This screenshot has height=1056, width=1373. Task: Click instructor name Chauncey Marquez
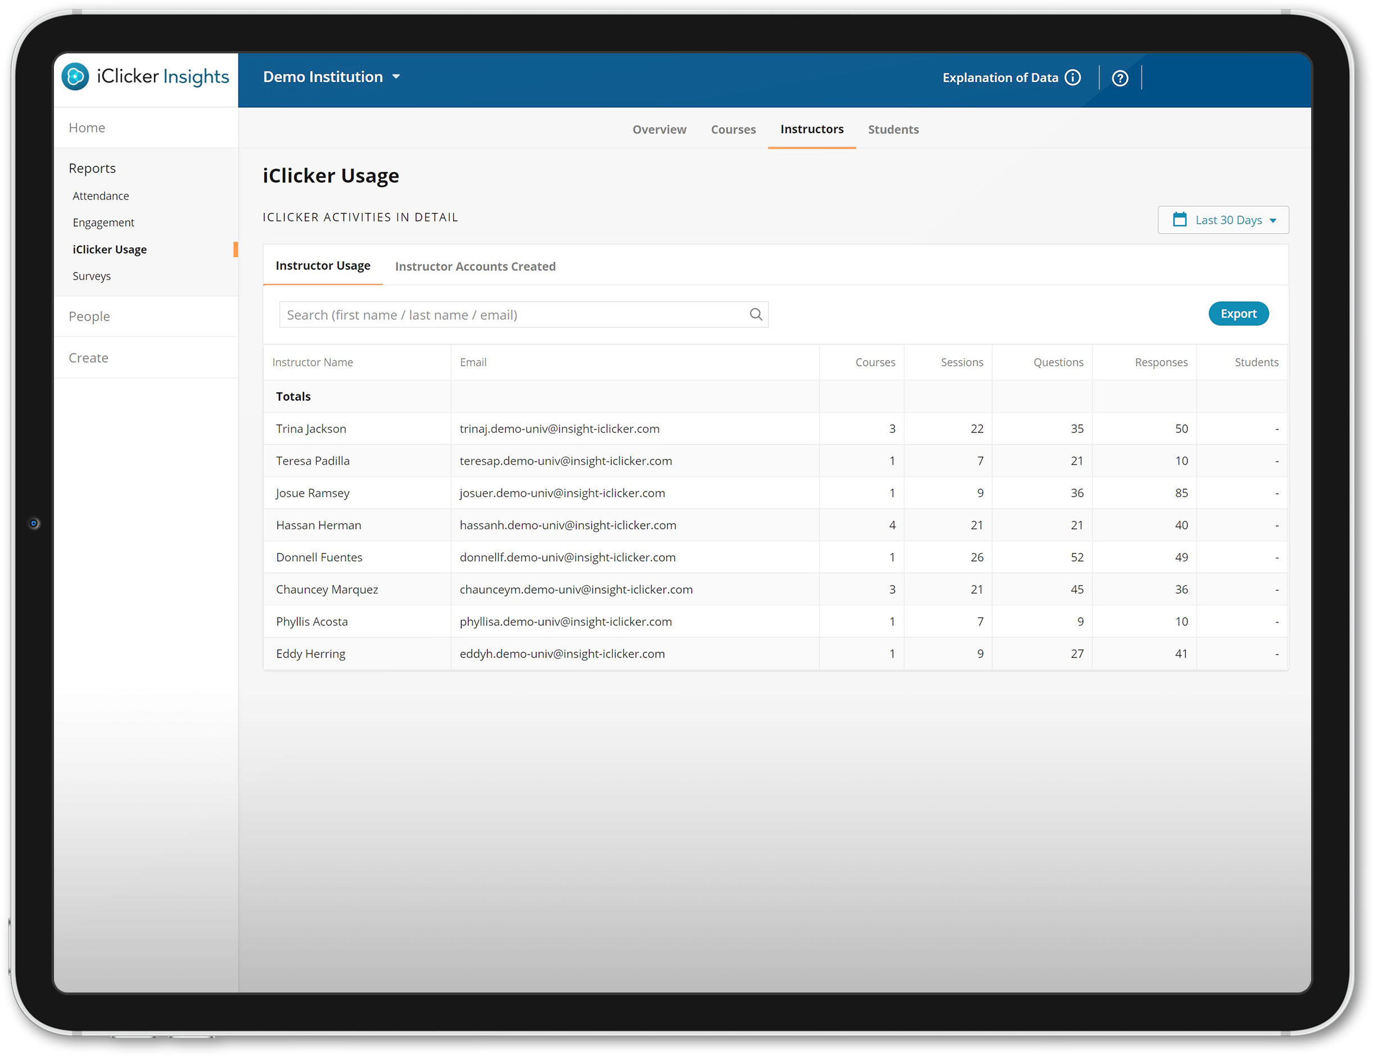click(x=327, y=590)
